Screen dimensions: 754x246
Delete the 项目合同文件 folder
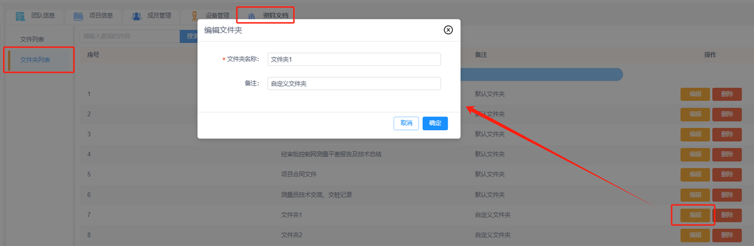(727, 175)
